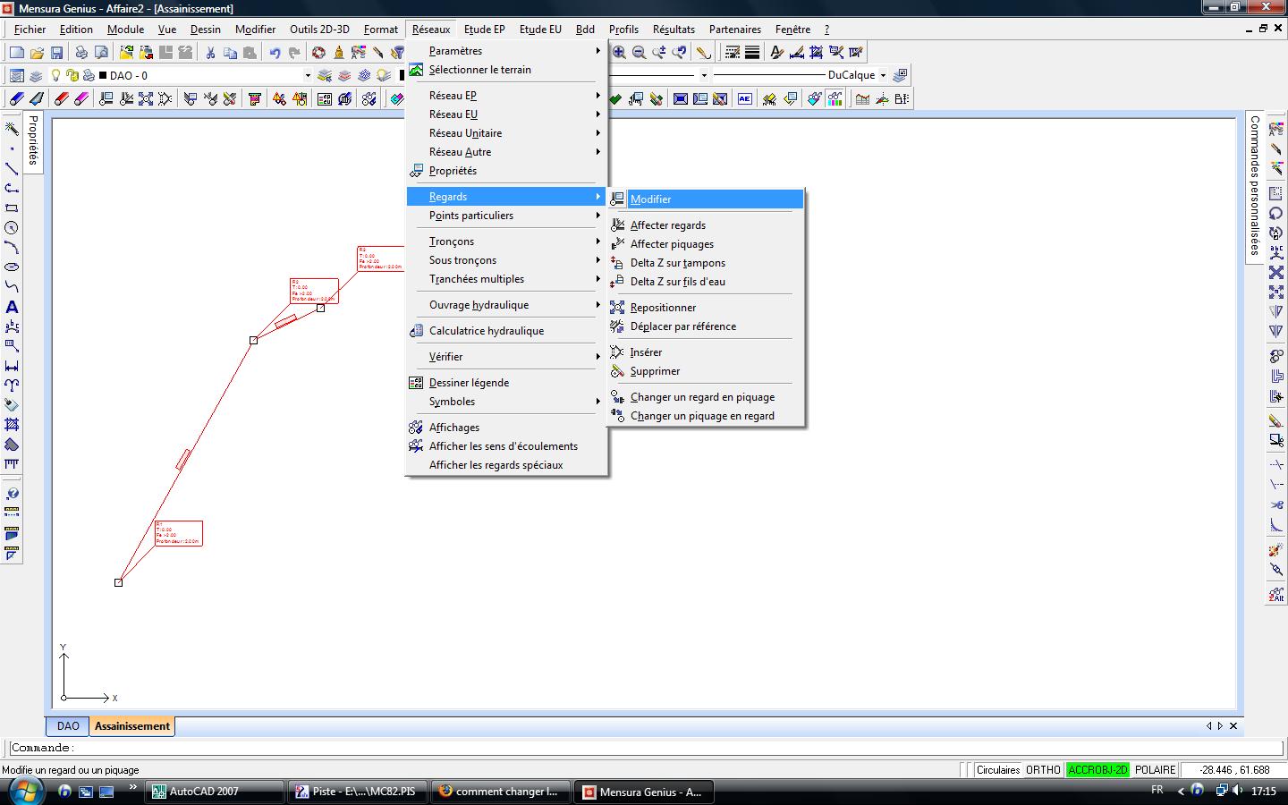Open the 'comment changer' Firefox taskbar item
1288x805 pixels.
pyautogui.click(x=501, y=792)
